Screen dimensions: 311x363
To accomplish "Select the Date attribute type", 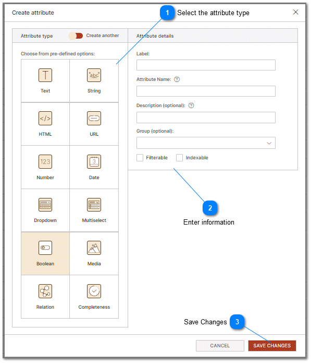I will click(94, 167).
